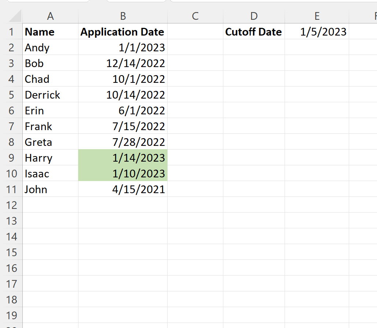Select column B header
The height and width of the screenshot is (328, 377).
coord(123,16)
